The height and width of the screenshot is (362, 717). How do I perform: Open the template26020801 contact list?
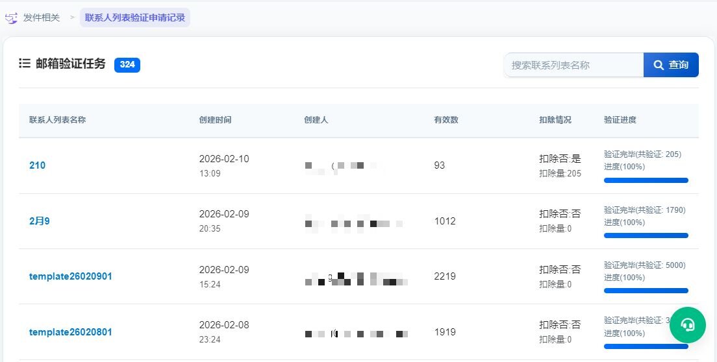[71, 332]
